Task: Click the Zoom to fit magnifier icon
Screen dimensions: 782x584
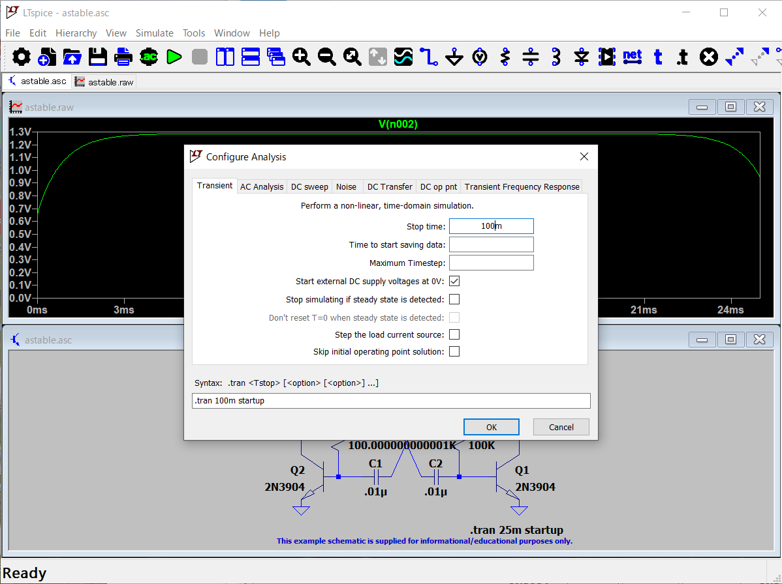Action: pyautogui.click(x=352, y=57)
